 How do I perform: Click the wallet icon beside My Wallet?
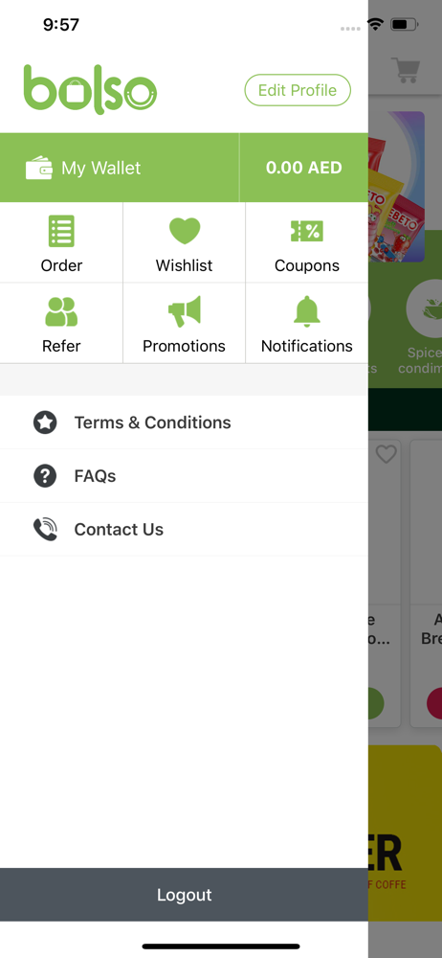coord(39,168)
